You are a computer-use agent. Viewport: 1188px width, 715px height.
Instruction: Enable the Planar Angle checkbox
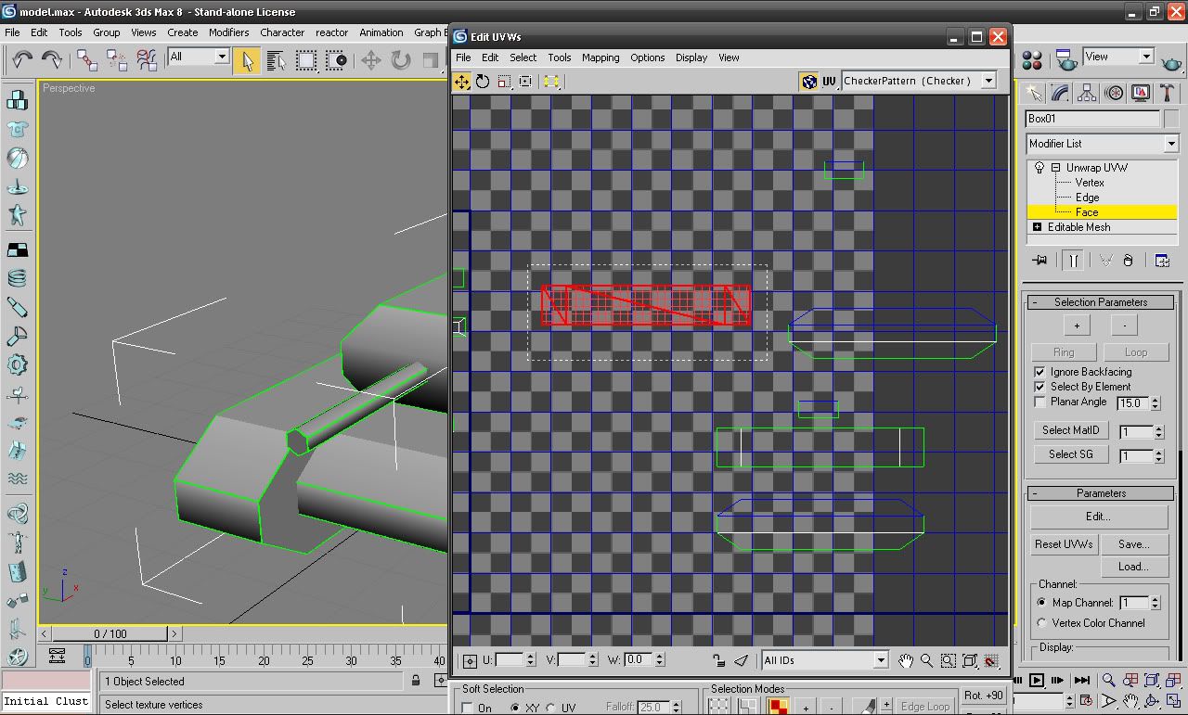coord(1039,402)
